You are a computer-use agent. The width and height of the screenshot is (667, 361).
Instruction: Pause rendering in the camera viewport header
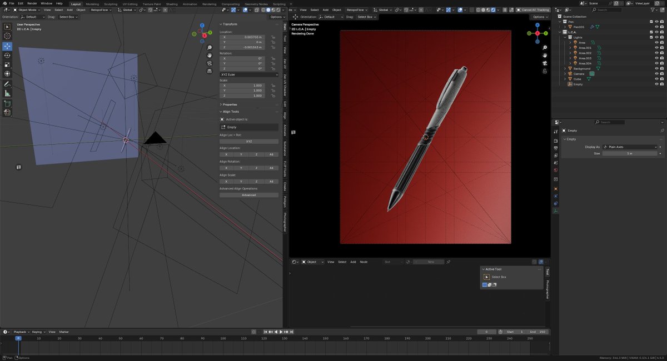point(505,9)
